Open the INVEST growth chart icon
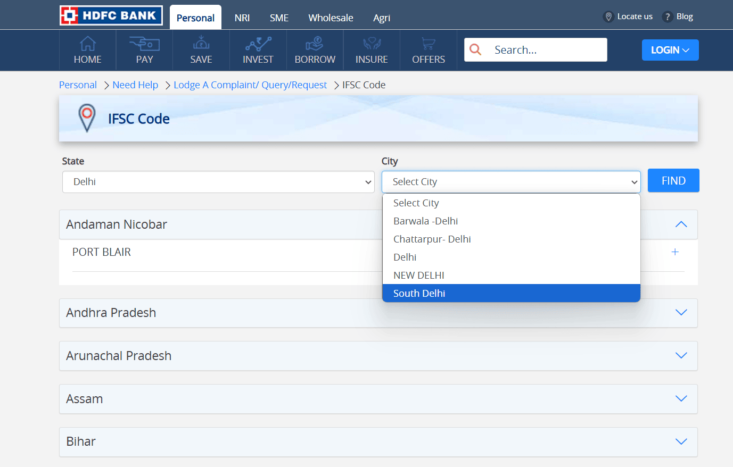This screenshot has height=467, width=733. coord(258,43)
